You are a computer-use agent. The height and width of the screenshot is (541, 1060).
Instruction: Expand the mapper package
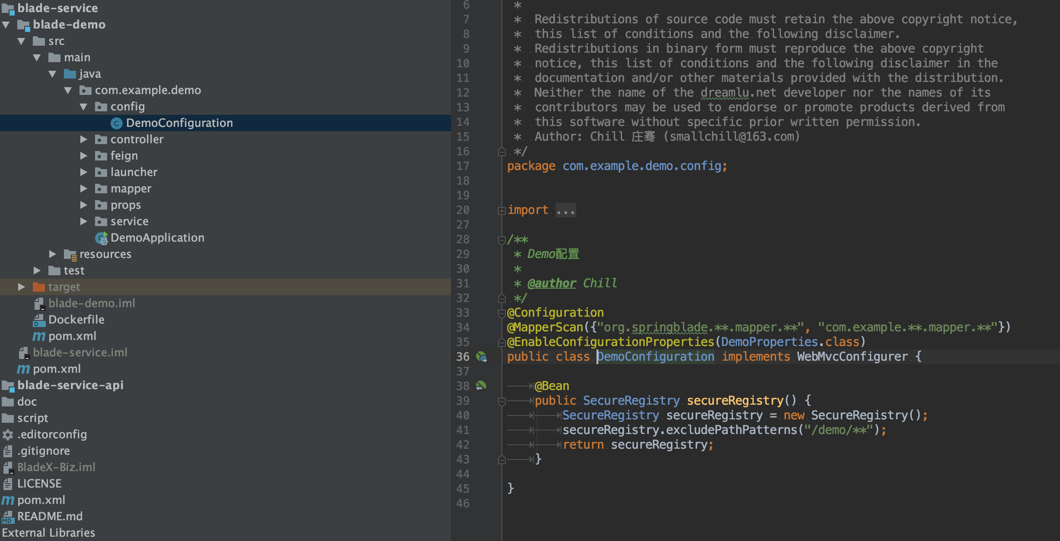coord(84,189)
